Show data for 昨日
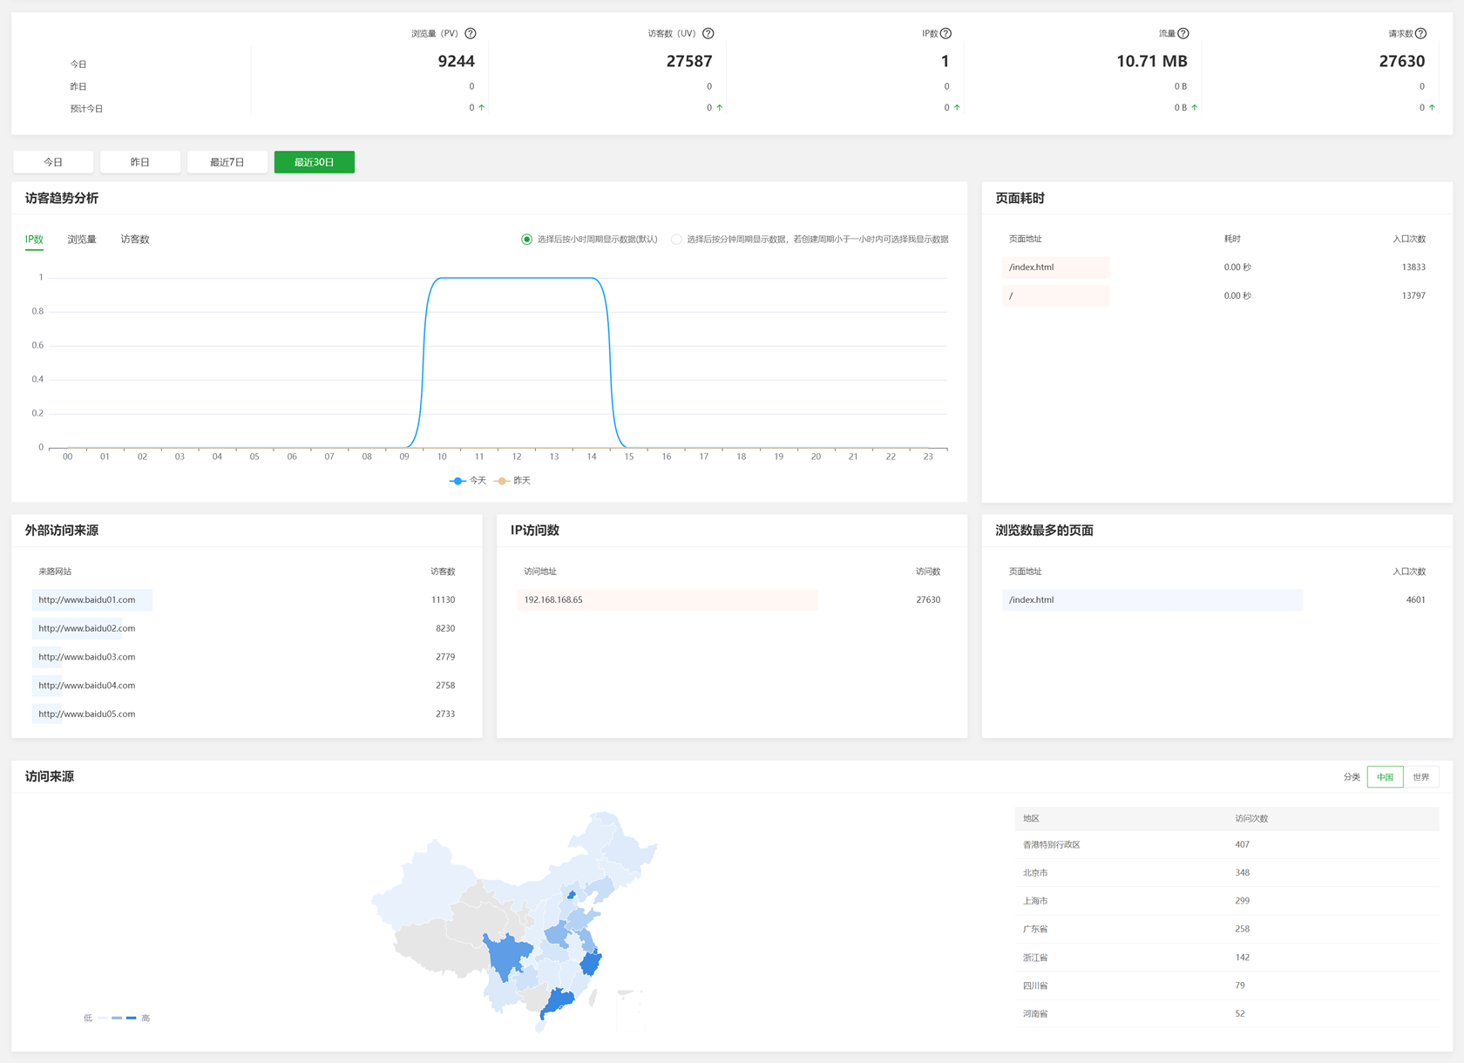 (x=140, y=162)
